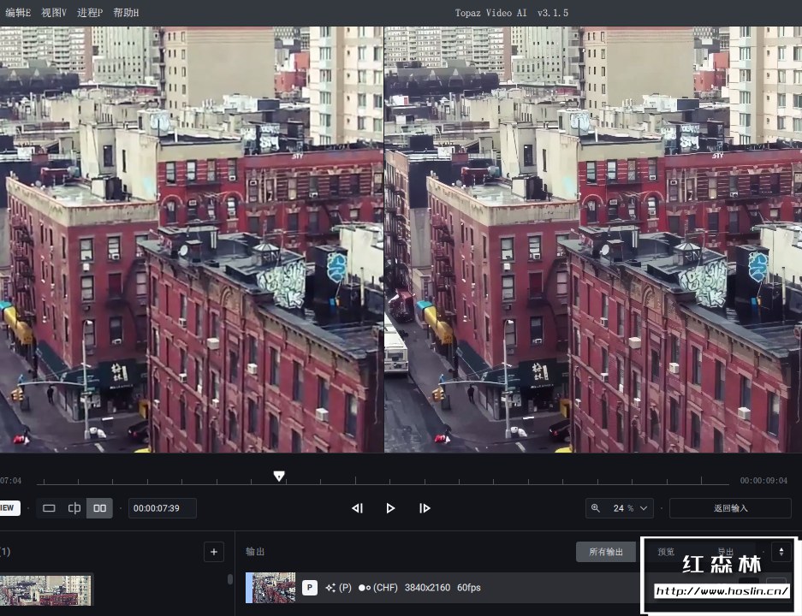Click the end time 00:00:09:04
802x616 pixels.
[763, 481]
